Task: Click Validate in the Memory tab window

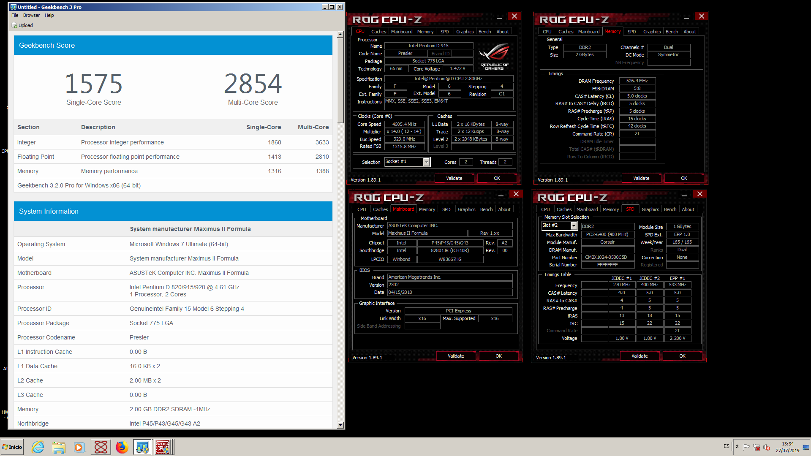Action: point(641,178)
